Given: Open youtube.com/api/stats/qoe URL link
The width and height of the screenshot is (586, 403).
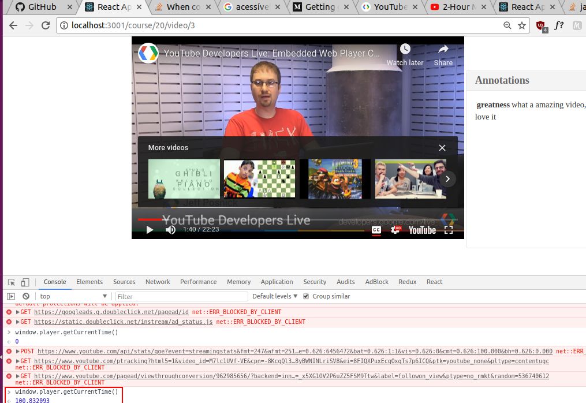Looking at the screenshot, I should click(295, 352).
